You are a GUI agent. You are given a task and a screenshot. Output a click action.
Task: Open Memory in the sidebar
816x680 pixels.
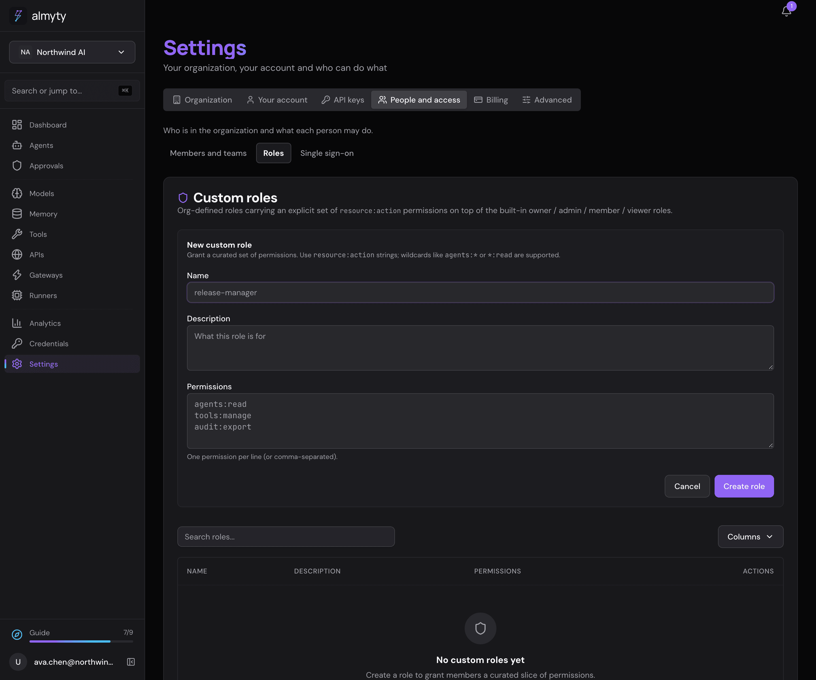click(x=72, y=214)
